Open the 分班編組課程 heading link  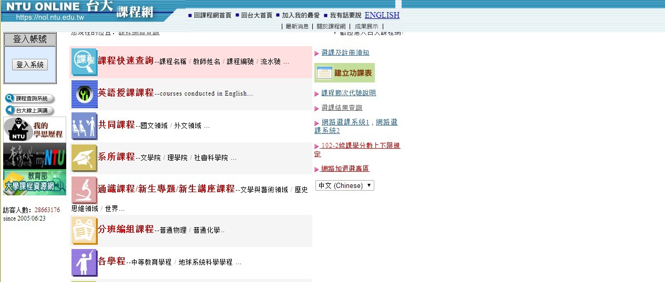(126, 229)
